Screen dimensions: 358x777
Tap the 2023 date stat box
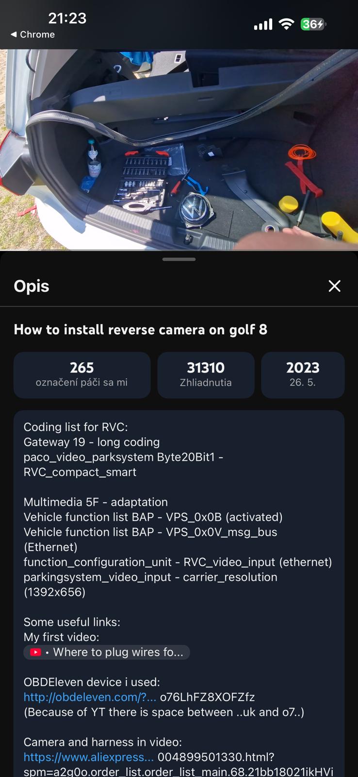pyautogui.click(x=303, y=375)
